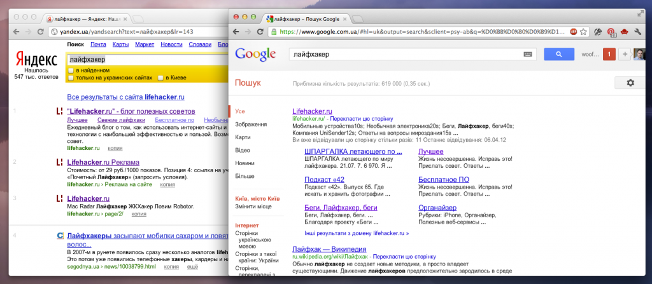Viewport: 652px width, 284px height.
Task: Click 'ещё' under the segodnya.ua result
Action: click(192, 267)
